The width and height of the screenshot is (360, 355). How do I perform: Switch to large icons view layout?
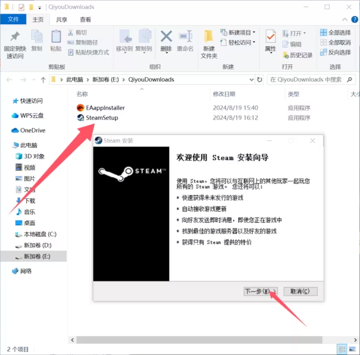tap(352, 349)
